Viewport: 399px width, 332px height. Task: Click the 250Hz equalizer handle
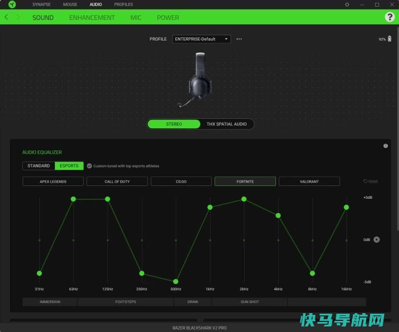(x=142, y=273)
